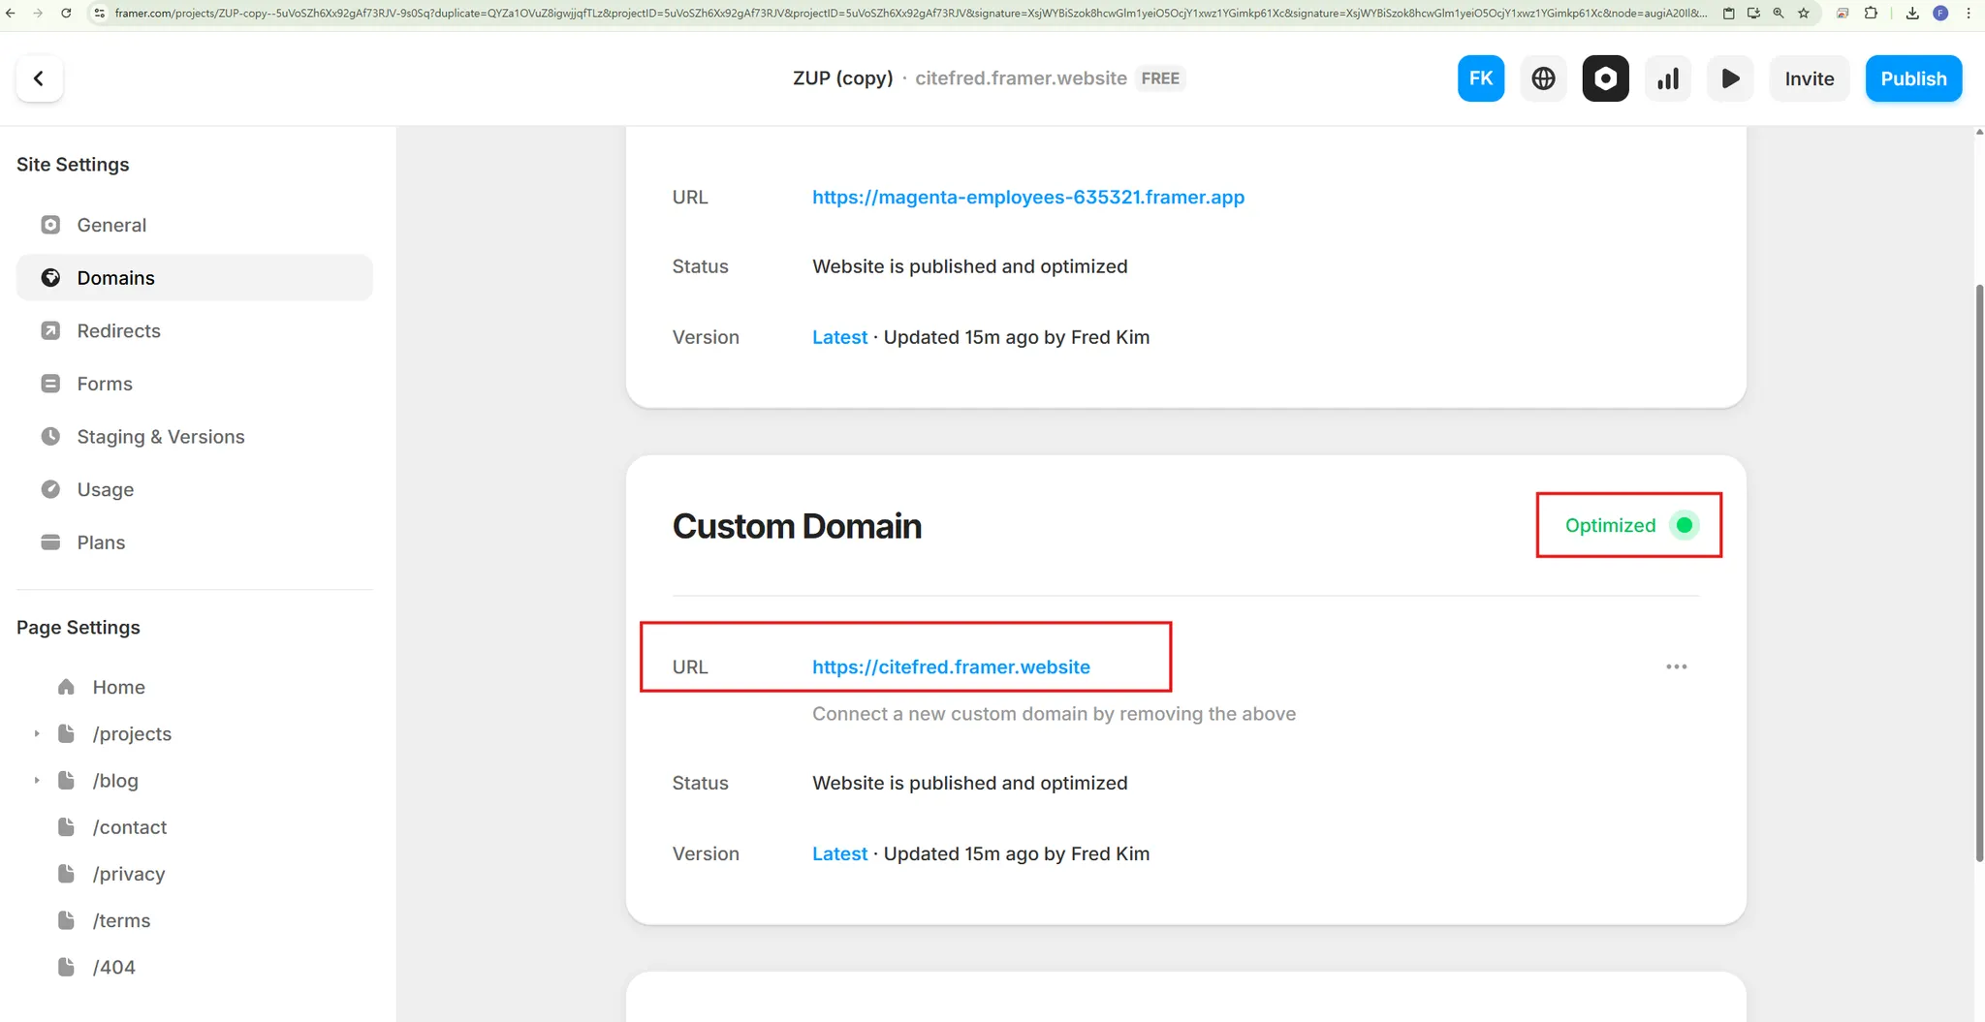The width and height of the screenshot is (1985, 1022).
Task: Open the browser extensions puzzle icon
Action: click(x=1871, y=14)
